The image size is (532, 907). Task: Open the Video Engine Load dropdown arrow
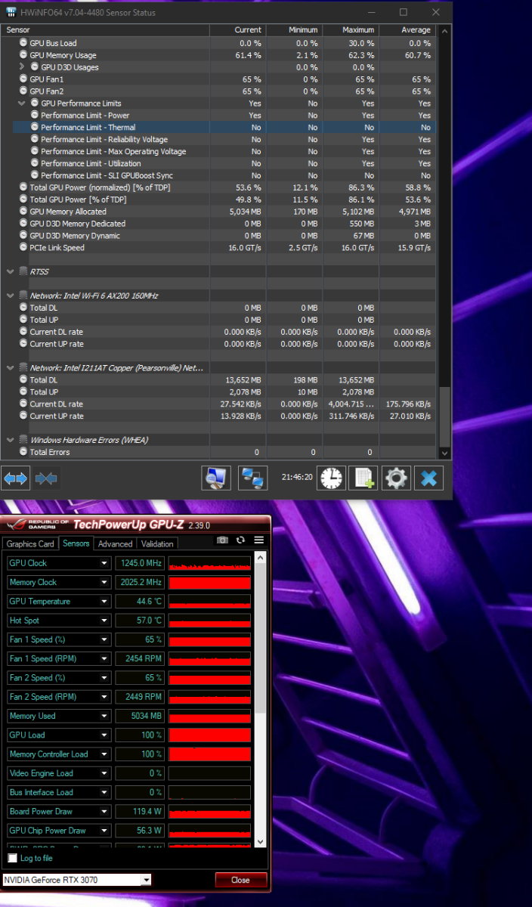104,773
